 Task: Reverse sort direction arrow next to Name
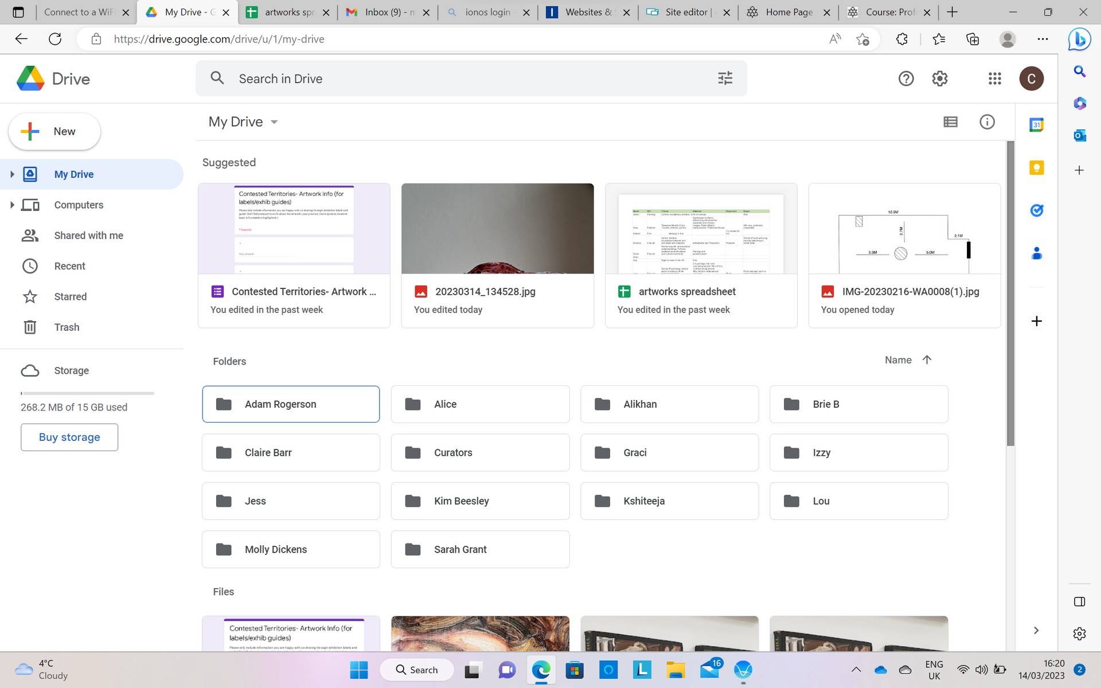click(x=927, y=359)
